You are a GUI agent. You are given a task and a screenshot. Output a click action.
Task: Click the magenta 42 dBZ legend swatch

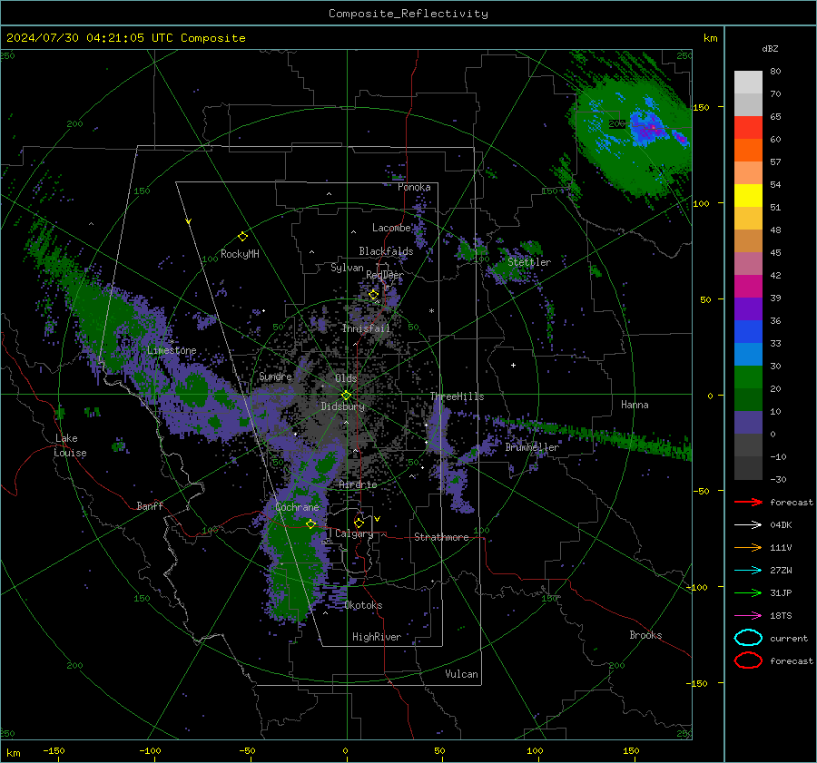(x=748, y=286)
